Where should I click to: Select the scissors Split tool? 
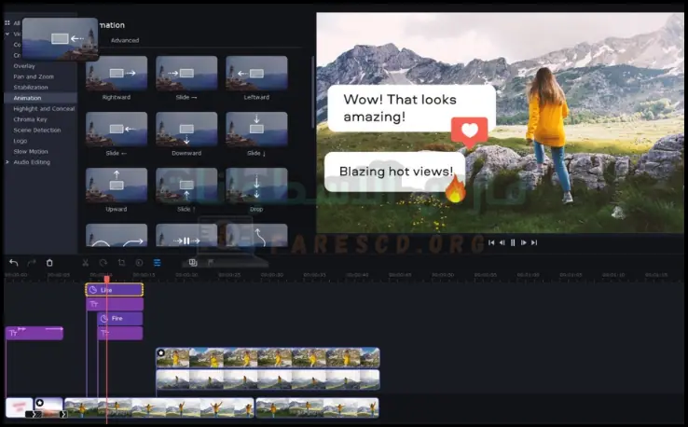86,263
